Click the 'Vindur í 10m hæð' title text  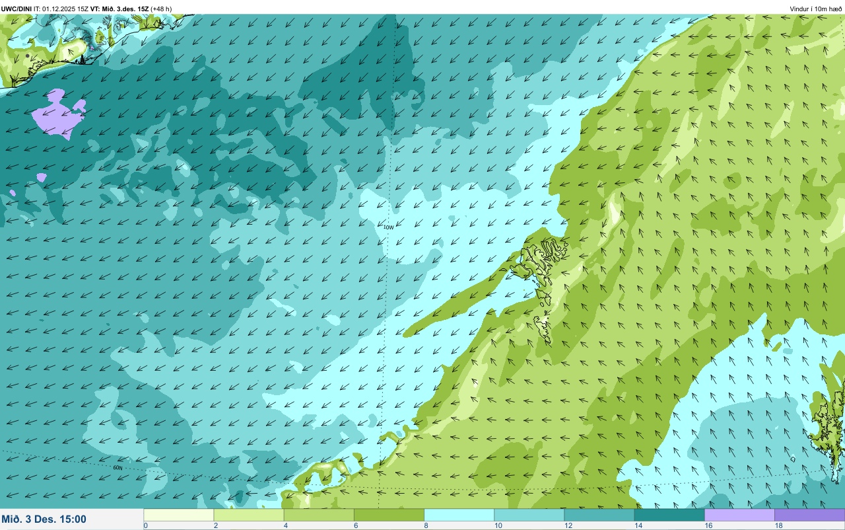pos(815,9)
